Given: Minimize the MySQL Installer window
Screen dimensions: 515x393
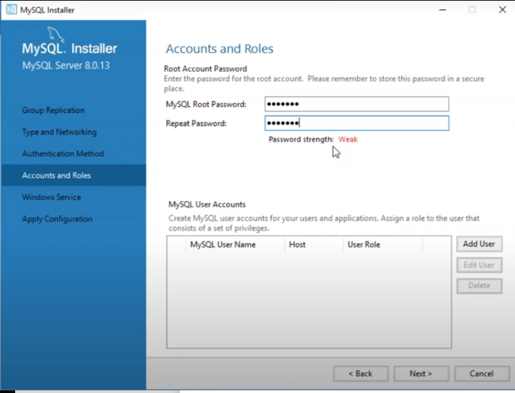Looking at the screenshot, I should tap(441, 10).
